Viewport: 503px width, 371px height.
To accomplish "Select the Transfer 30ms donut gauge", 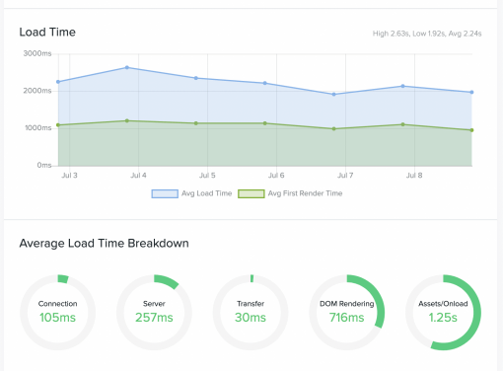I will coord(251,312).
